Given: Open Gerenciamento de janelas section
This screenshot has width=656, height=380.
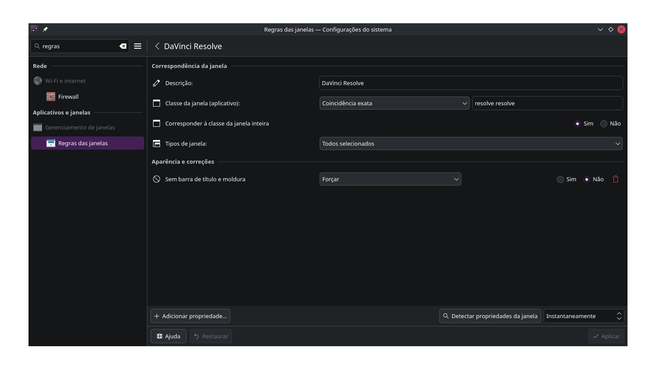Looking at the screenshot, I should tap(80, 127).
